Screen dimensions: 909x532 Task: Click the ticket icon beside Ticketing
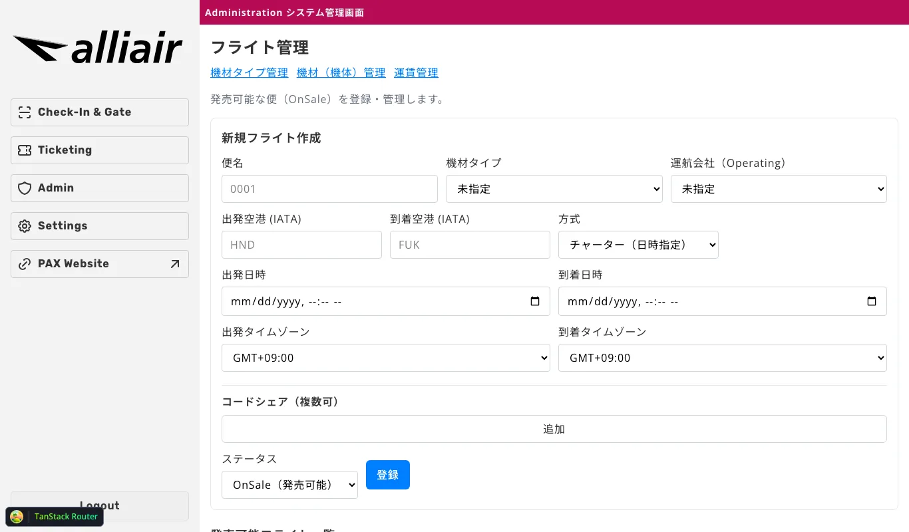click(x=25, y=150)
